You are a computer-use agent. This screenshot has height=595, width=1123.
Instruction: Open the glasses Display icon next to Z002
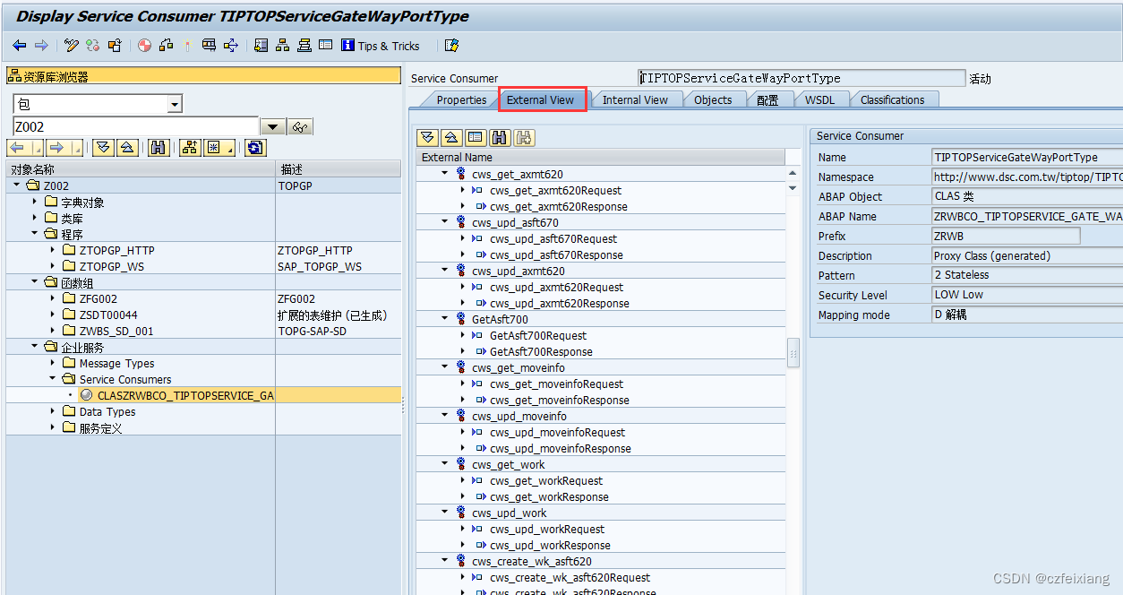[300, 126]
